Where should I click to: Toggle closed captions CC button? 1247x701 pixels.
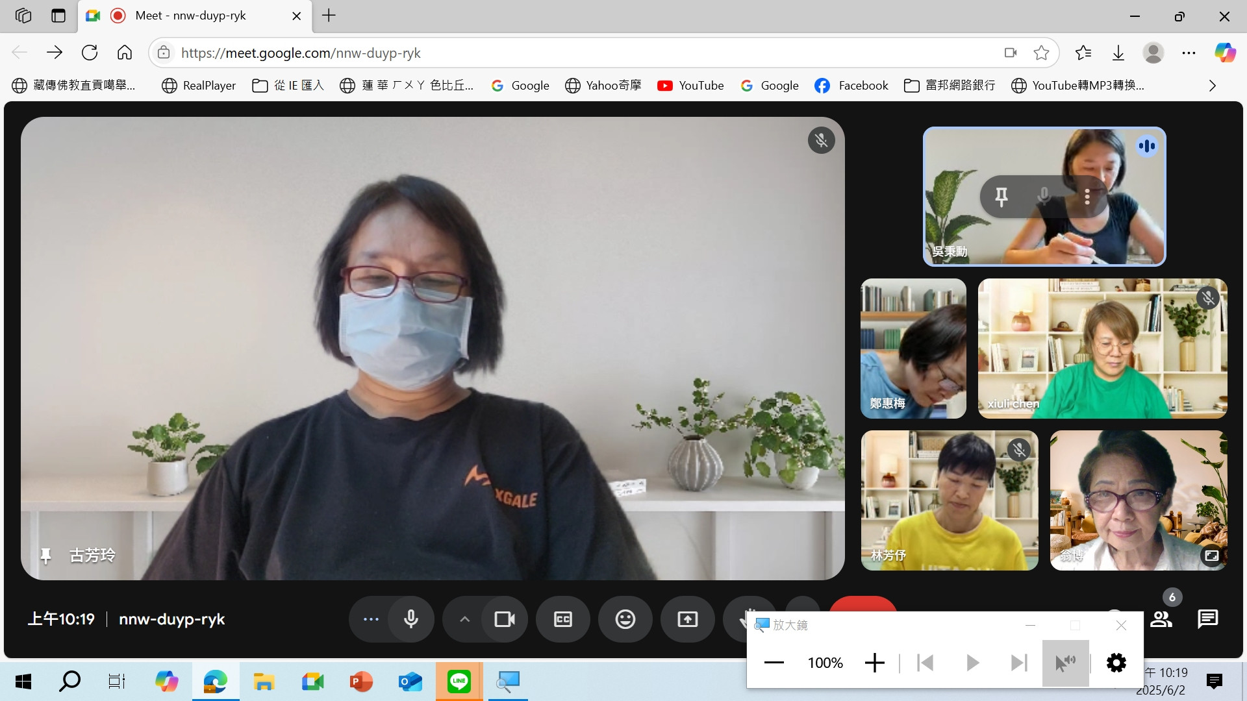click(562, 619)
